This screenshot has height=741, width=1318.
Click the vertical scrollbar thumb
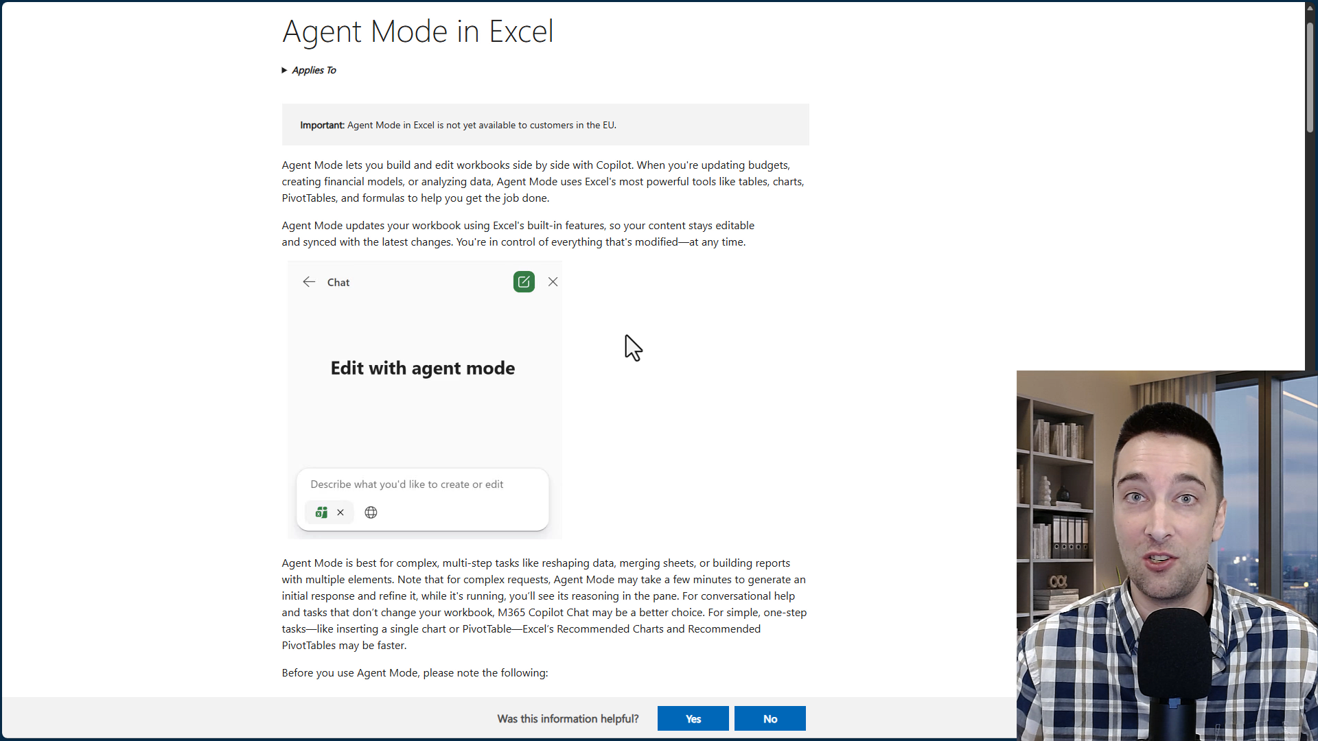(x=1310, y=75)
